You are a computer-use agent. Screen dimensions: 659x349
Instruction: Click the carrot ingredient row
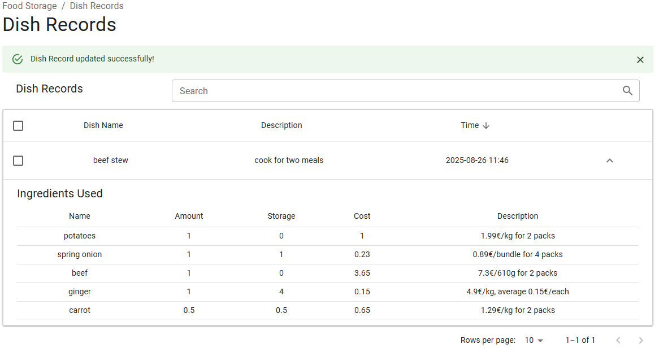(328, 310)
